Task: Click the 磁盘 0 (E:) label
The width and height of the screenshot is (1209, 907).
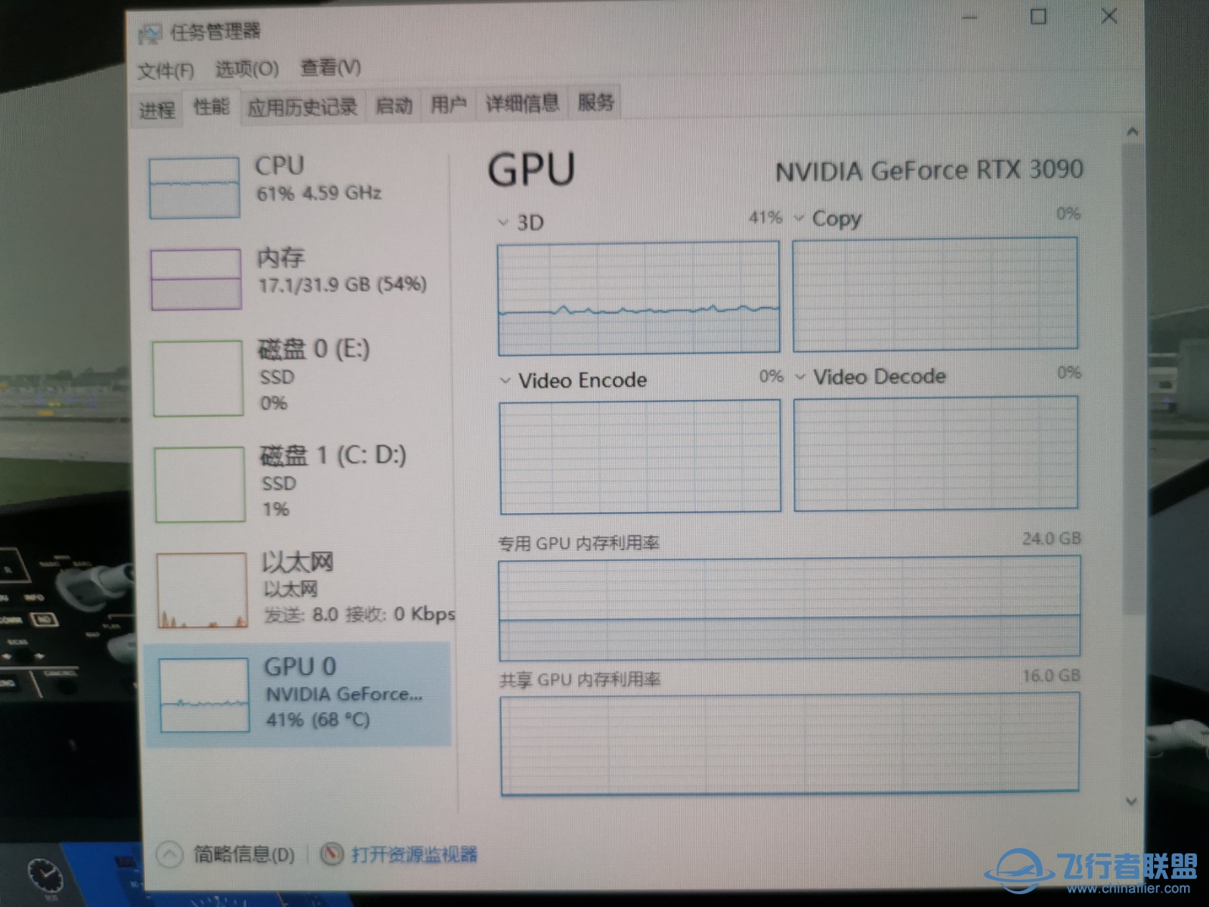Action: (314, 349)
